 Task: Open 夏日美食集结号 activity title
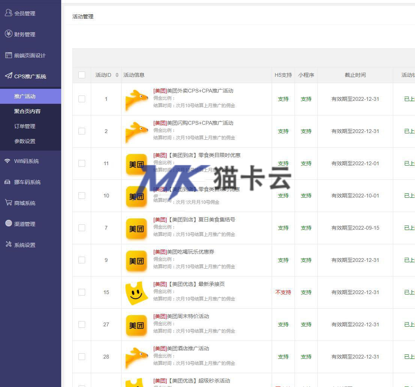pyautogui.click(x=194, y=220)
